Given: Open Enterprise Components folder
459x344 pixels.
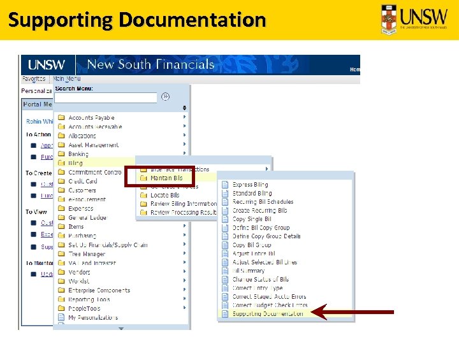Looking at the screenshot, I should pyautogui.click(x=99, y=290).
